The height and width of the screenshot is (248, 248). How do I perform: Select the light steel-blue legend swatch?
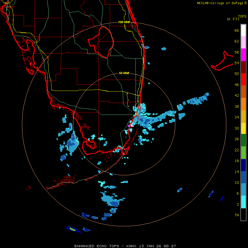click(243, 190)
